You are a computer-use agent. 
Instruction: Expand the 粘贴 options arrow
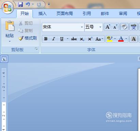click(x=10, y=42)
